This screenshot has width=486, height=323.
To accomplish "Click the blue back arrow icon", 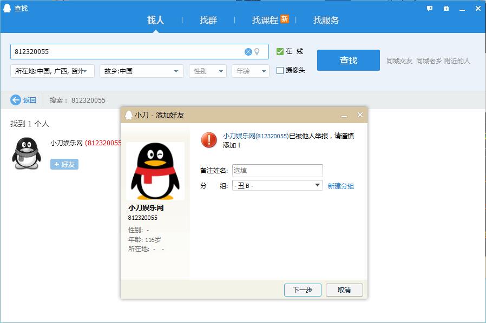I will pos(16,100).
